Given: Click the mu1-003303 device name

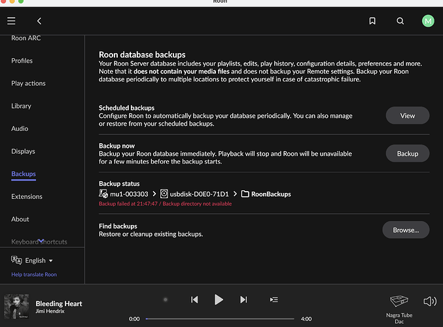Looking at the screenshot, I should tap(129, 194).
